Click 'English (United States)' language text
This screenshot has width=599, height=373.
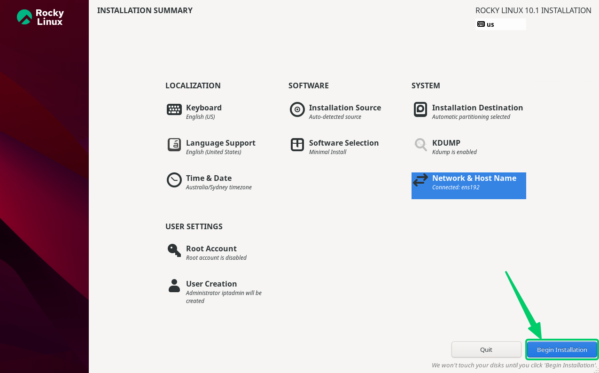click(x=214, y=152)
